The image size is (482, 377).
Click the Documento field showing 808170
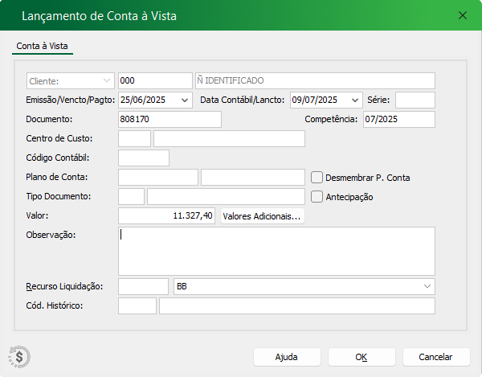(170, 119)
